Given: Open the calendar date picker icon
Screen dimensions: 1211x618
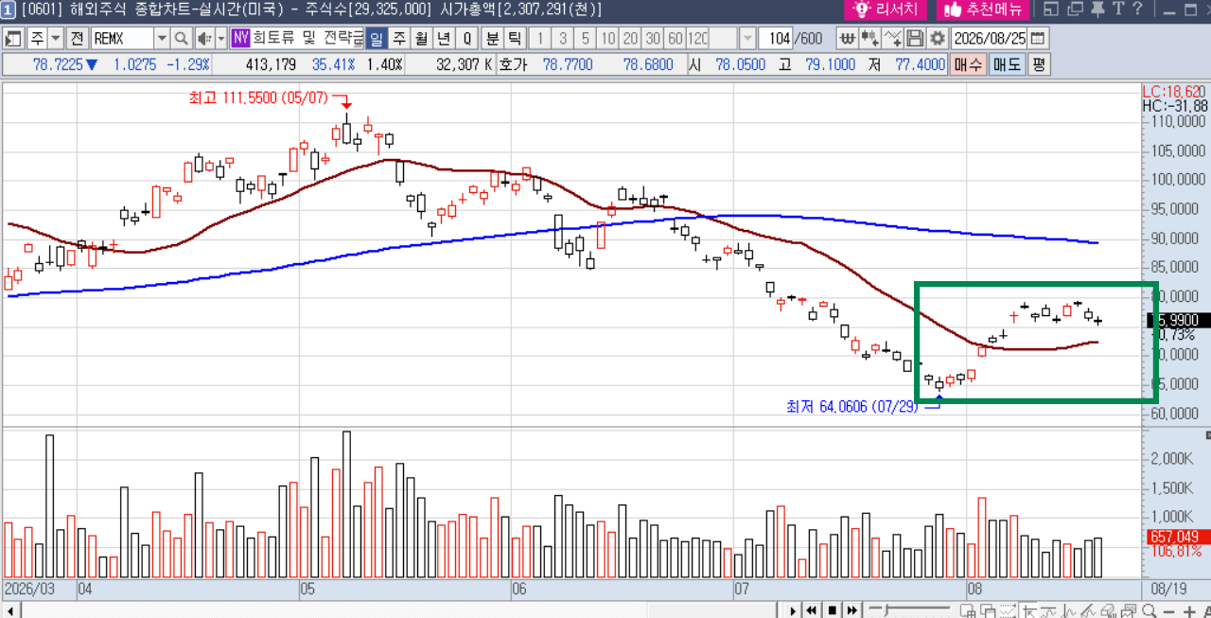Looking at the screenshot, I should point(1038,39).
